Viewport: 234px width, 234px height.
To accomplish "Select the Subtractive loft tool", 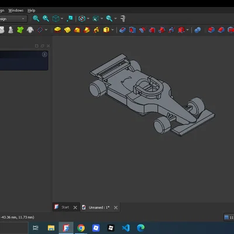I will pyautogui.click(x=152, y=30).
